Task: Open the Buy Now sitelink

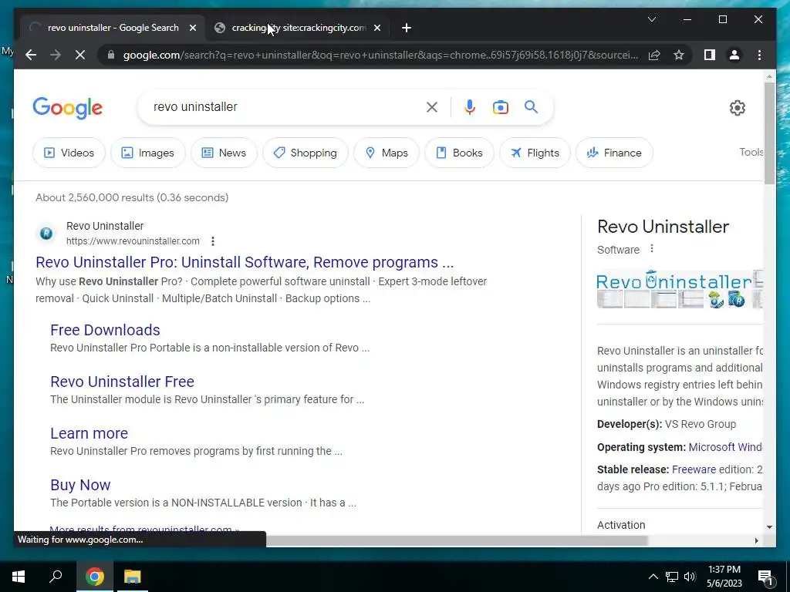Action: pos(80,486)
